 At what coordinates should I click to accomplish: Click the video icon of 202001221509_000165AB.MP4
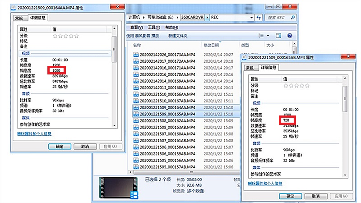(136, 114)
